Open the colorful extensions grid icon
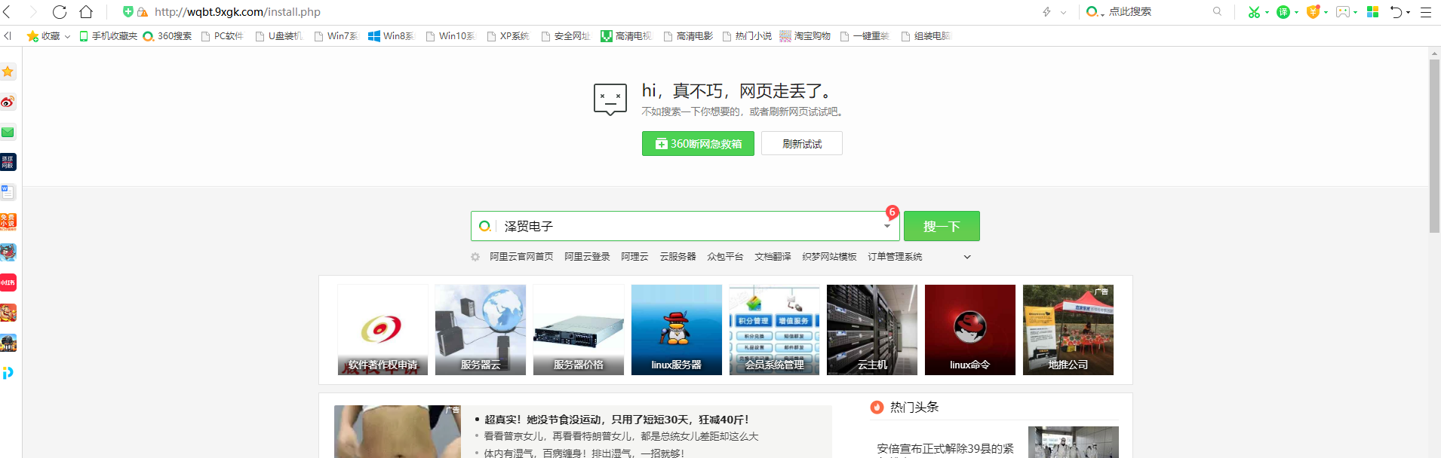Viewport: 1441px width, 458px height. (x=1373, y=12)
